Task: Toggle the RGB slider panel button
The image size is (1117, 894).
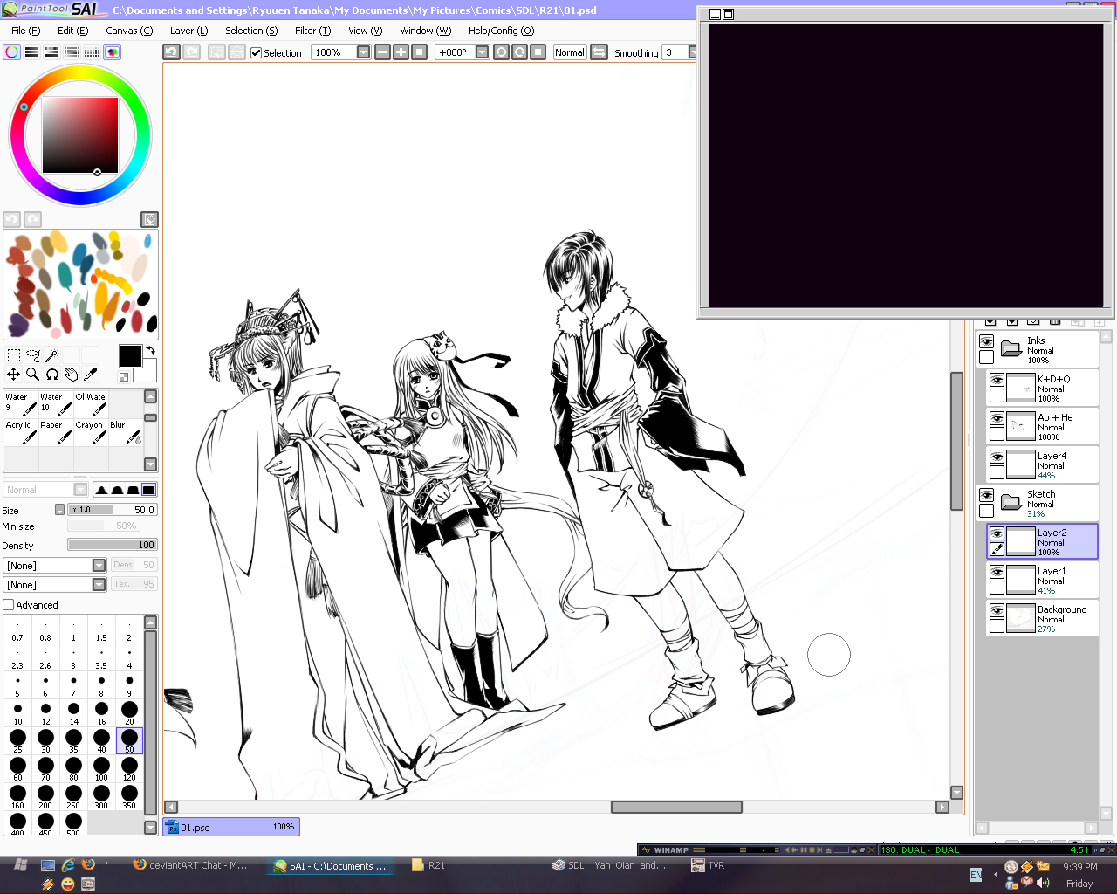Action: (x=32, y=52)
